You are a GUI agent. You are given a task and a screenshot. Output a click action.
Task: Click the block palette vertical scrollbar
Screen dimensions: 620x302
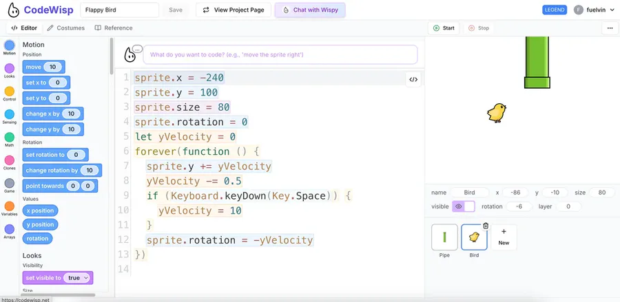point(112,56)
